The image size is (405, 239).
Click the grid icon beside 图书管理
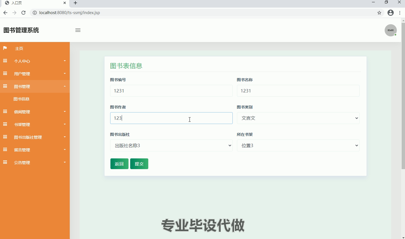5,86
